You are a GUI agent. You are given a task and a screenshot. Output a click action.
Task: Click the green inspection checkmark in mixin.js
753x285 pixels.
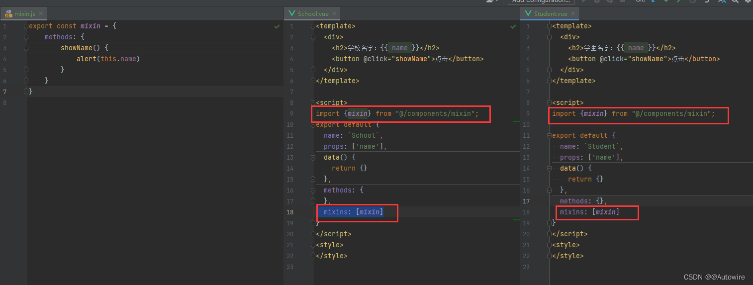(x=277, y=26)
